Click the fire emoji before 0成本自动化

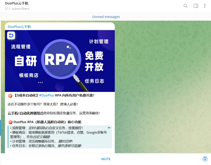[10, 96]
